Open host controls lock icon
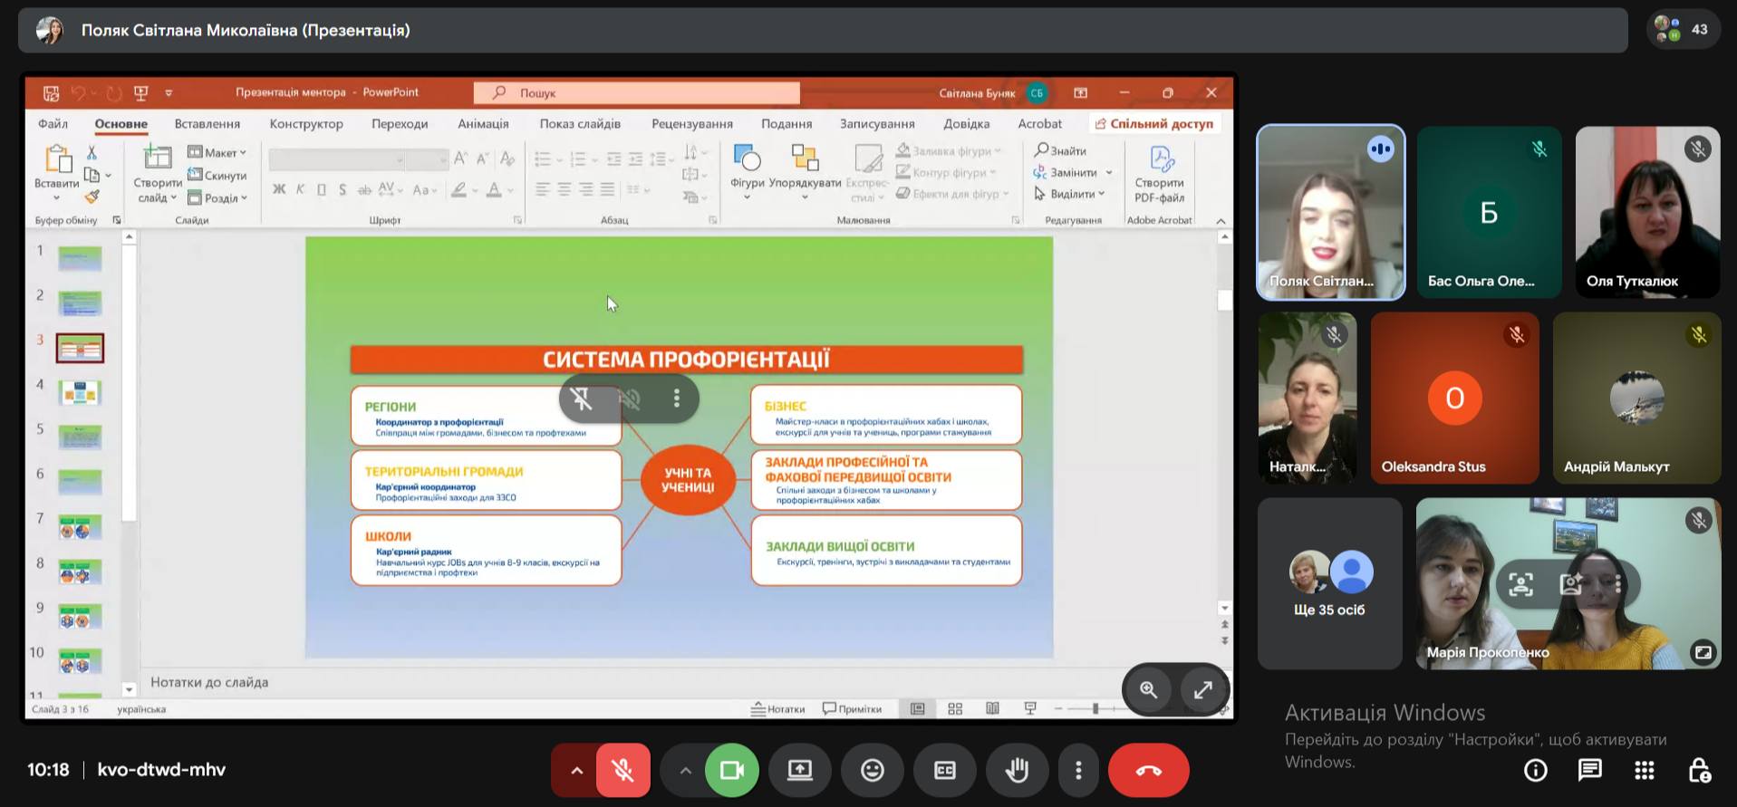Screen dimensions: 1737x807 [x=1699, y=770]
